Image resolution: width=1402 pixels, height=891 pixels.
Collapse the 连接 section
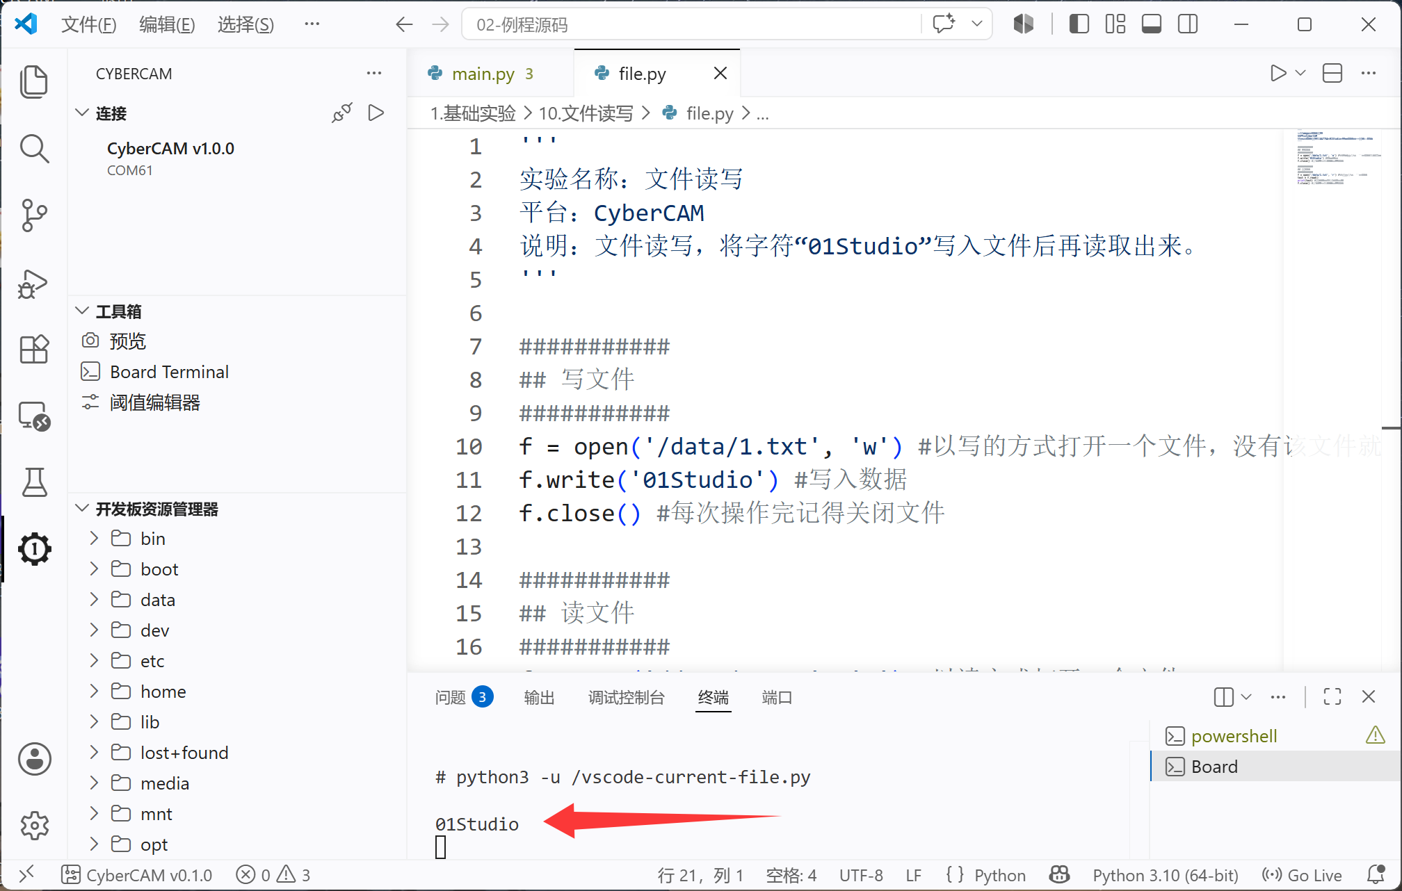82,113
